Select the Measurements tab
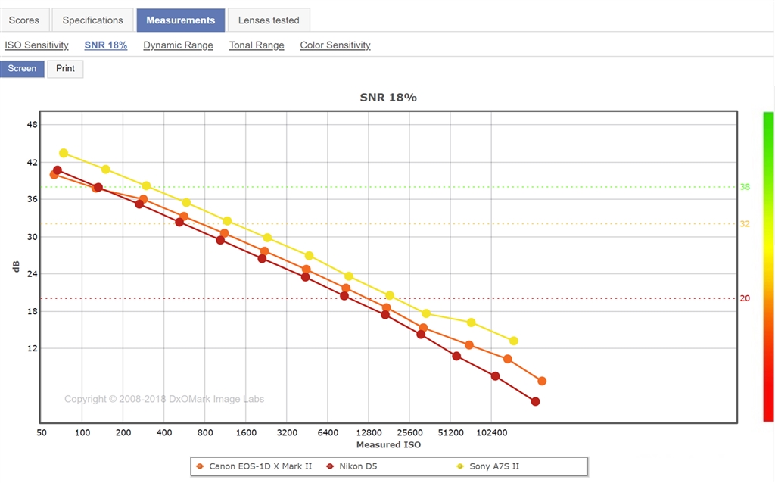Screen dimensions: 775x483 180,20
